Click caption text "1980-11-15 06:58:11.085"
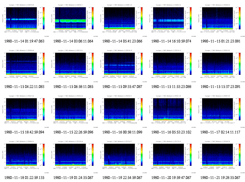This screenshot has width=245, height=182. [x=73, y=87]
